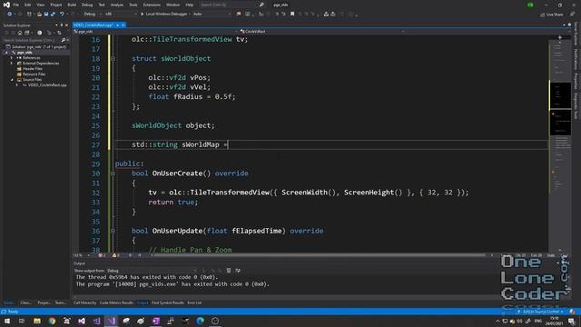Open the Edit menu
Viewport: 581px width, 327px height.
pos(28,5)
